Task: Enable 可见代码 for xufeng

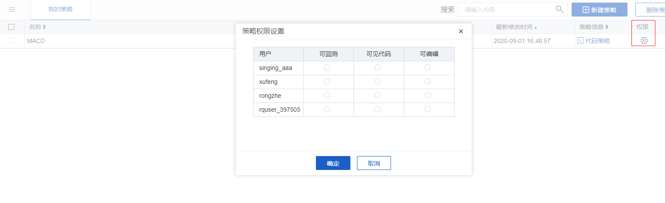Action: click(377, 81)
